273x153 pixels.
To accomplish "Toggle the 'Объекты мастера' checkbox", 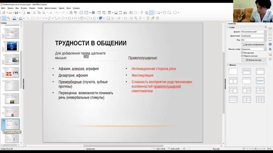I will pos(242,56).
